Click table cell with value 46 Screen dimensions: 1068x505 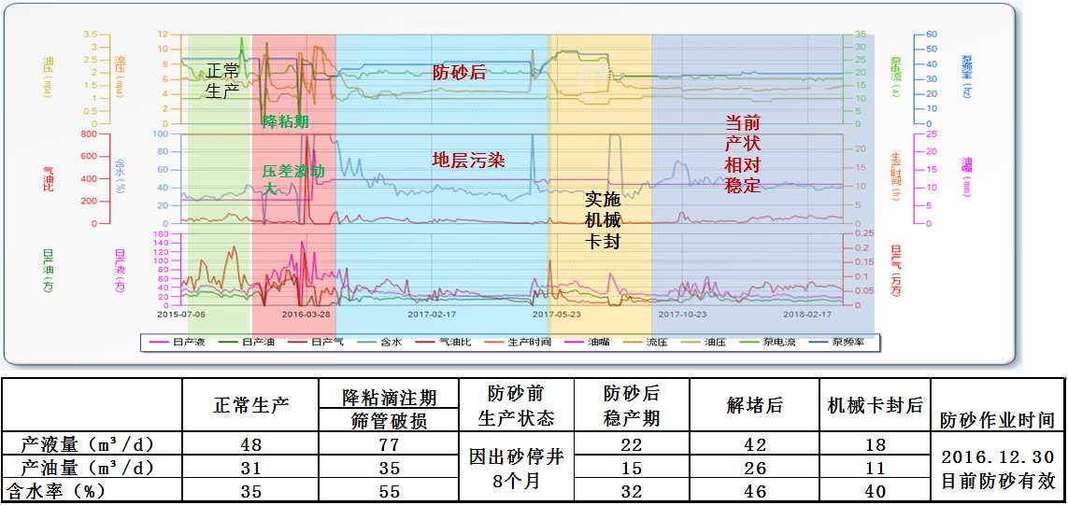click(753, 490)
